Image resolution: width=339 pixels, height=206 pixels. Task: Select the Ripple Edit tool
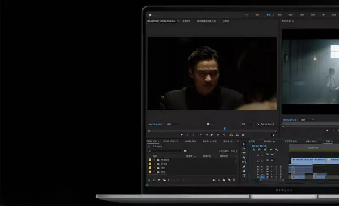tap(244, 153)
